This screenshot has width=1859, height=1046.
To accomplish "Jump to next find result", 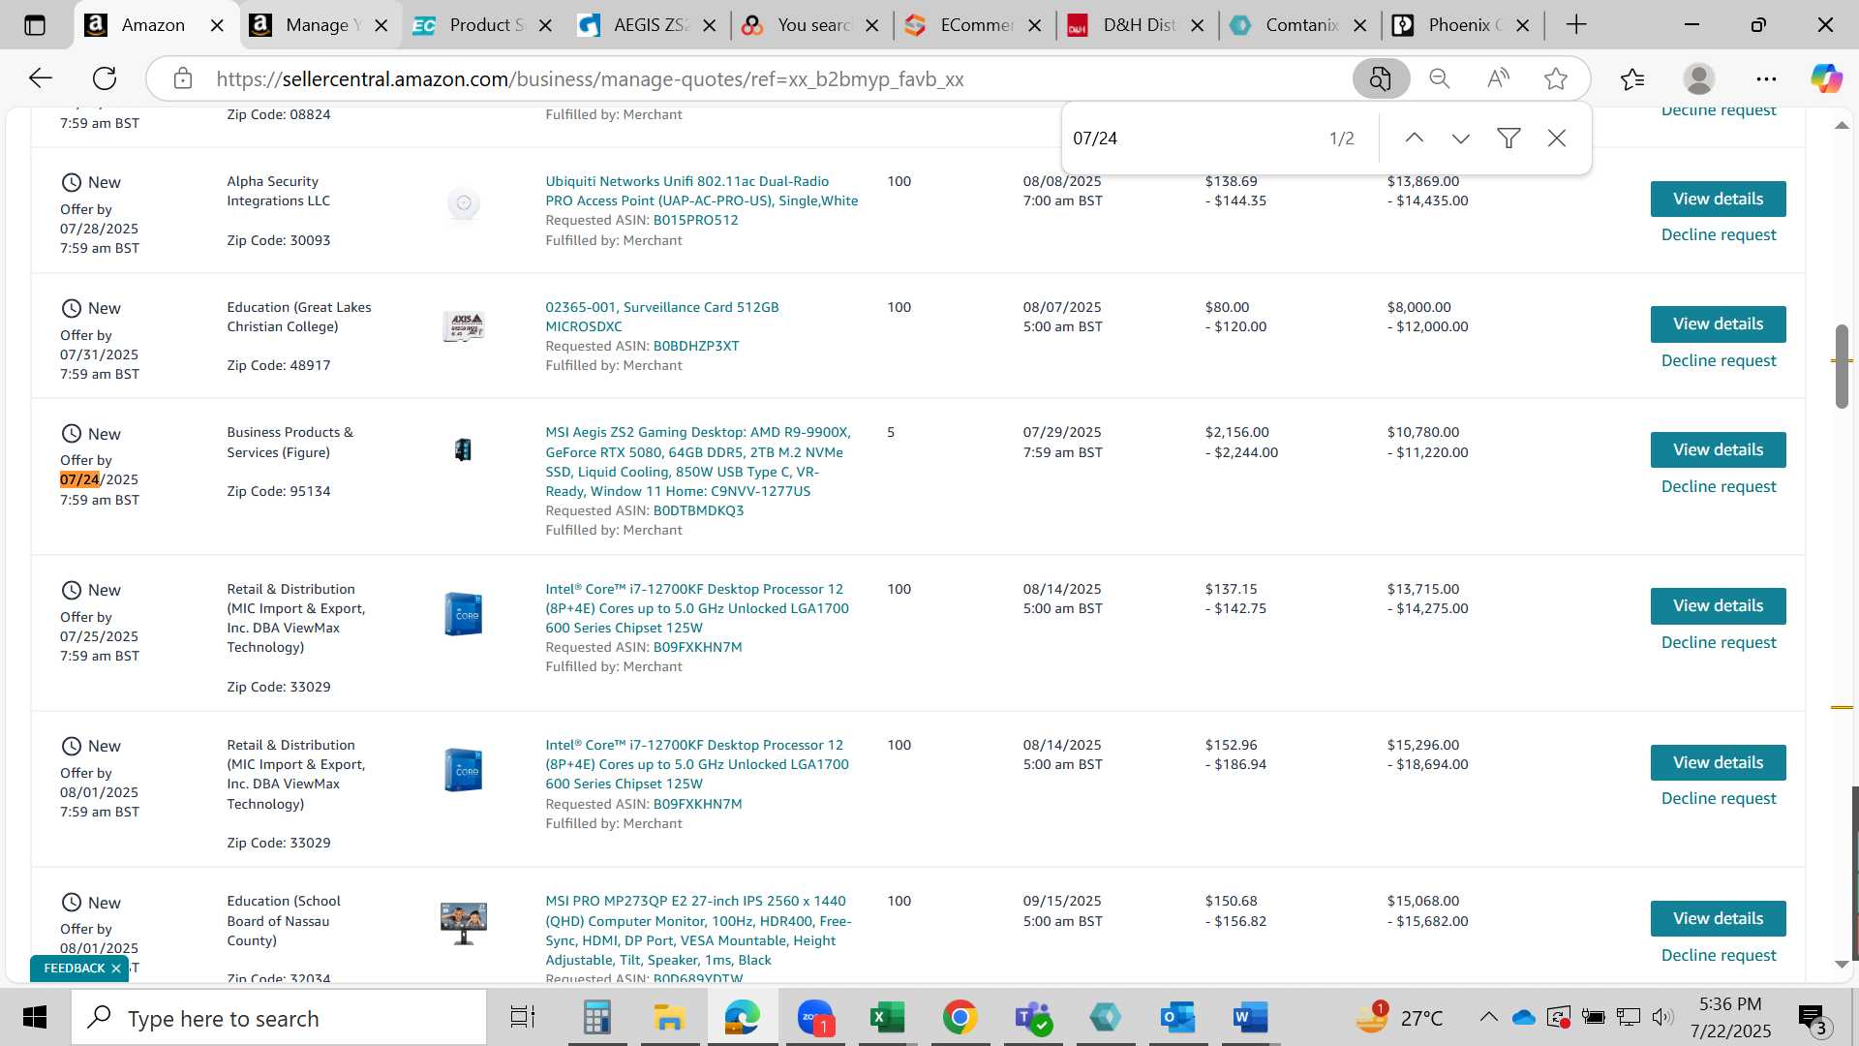I will [1461, 138].
